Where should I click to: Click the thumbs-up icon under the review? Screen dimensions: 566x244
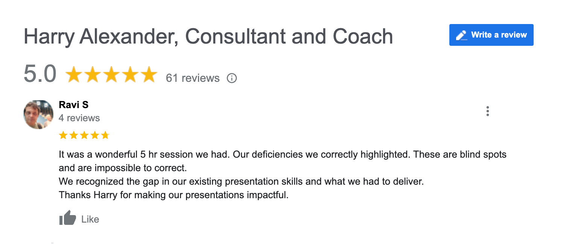(x=68, y=218)
